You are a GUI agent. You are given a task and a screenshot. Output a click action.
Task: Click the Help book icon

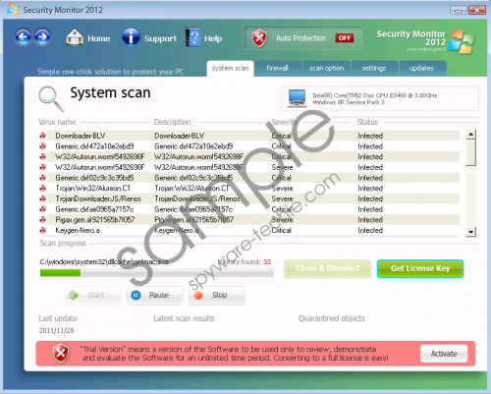click(x=193, y=37)
